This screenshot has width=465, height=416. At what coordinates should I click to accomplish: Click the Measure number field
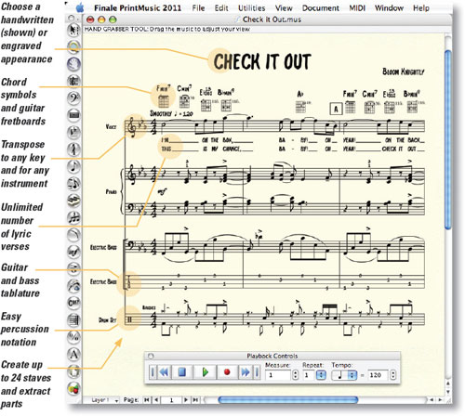pyautogui.click(x=278, y=375)
